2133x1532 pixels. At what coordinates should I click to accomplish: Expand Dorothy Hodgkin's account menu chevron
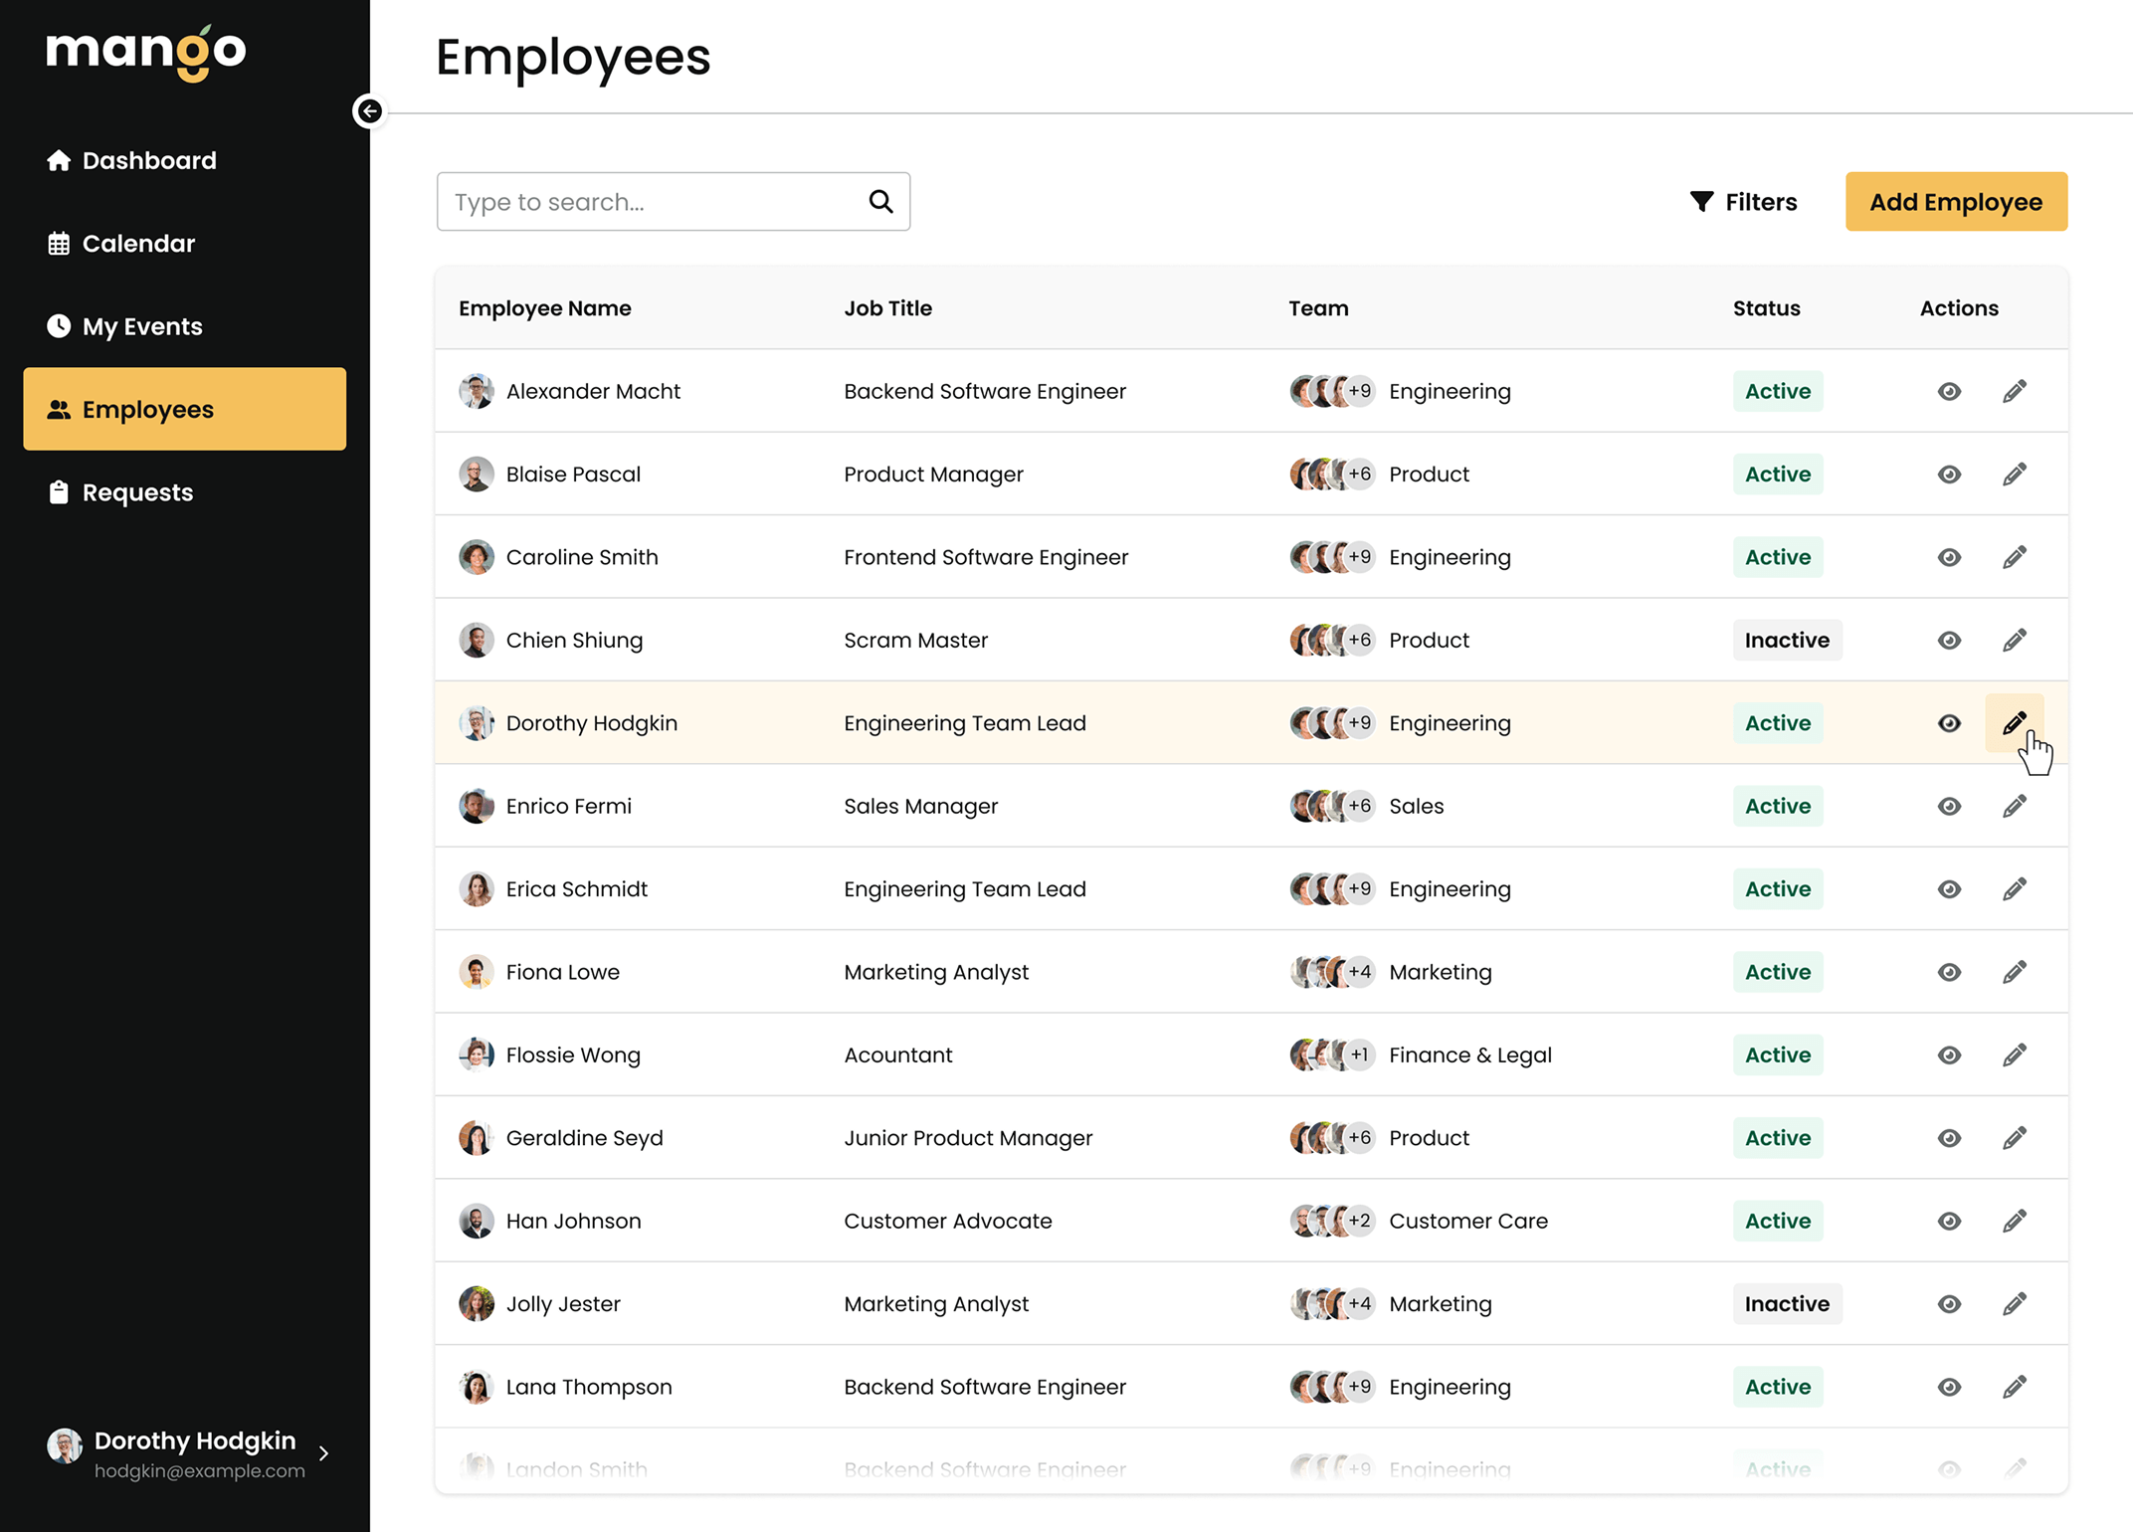click(x=323, y=1453)
